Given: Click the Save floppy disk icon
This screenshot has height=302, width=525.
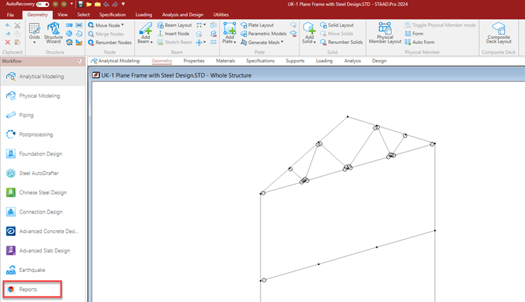Looking at the screenshot, I should [x=80, y=4].
